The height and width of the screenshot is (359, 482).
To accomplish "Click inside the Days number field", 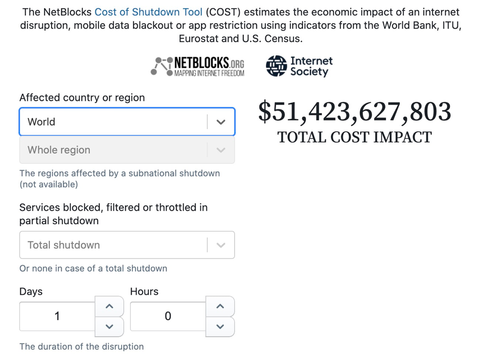I will click(57, 317).
